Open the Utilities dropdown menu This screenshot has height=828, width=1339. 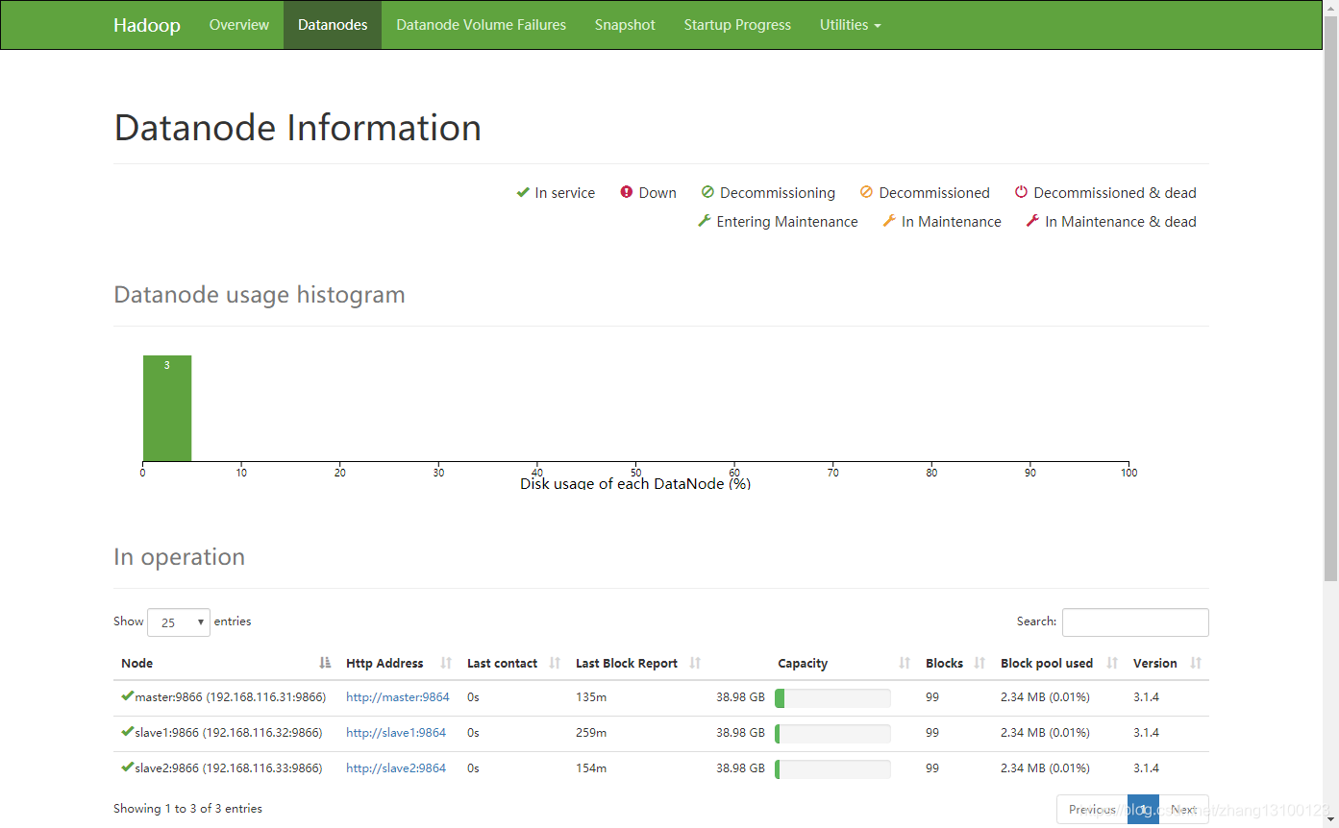click(850, 24)
